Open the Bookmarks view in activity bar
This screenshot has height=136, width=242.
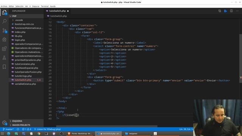coord(4,67)
